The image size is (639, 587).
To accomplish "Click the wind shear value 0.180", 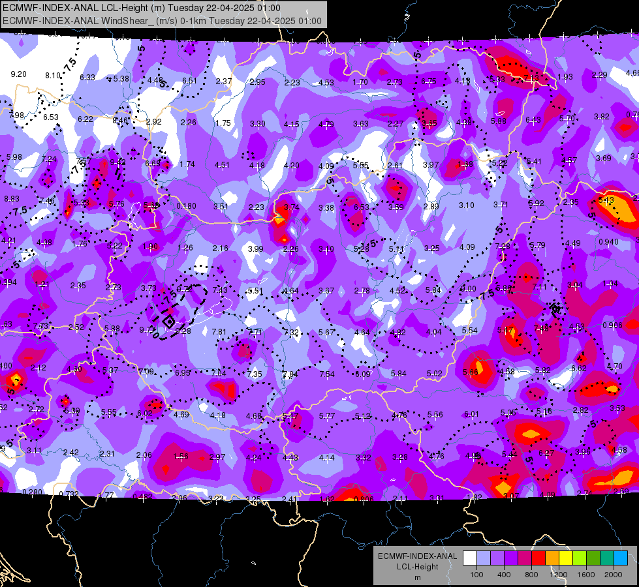I will click(186, 205).
